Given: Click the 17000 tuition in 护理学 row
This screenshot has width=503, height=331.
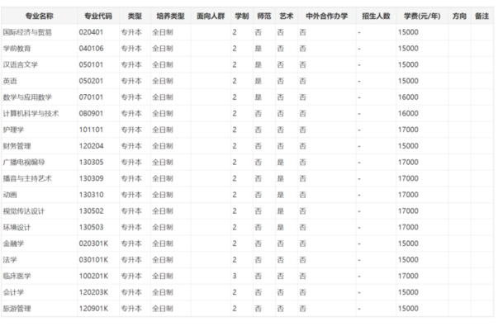Looking at the screenshot, I should (x=408, y=130).
